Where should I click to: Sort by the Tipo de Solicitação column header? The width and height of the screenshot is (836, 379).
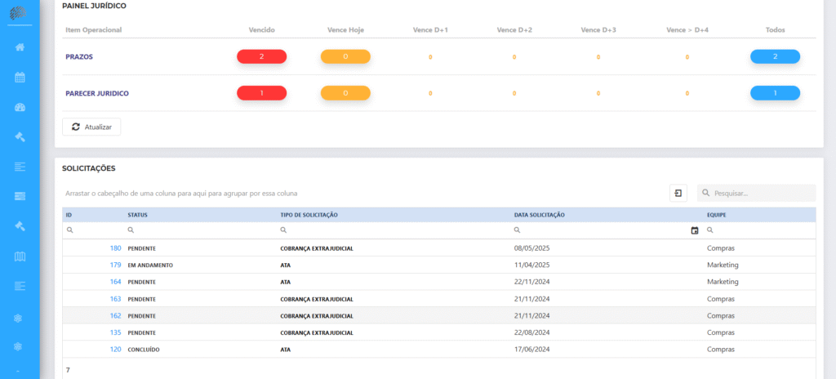[309, 215]
